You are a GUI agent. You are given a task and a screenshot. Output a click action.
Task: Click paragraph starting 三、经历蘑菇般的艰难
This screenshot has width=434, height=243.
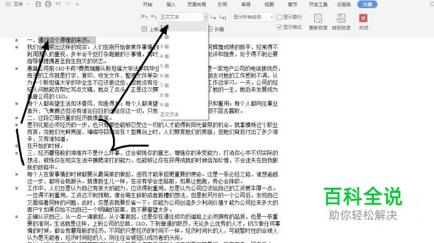pyautogui.click(x=152, y=160)
